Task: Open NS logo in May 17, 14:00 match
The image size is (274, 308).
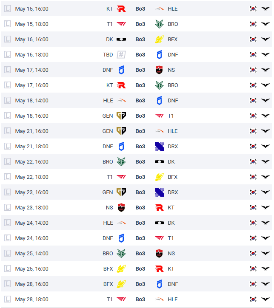Action: pyautogui.click(x=160, y=70)
